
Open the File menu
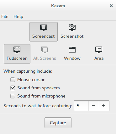5,16
